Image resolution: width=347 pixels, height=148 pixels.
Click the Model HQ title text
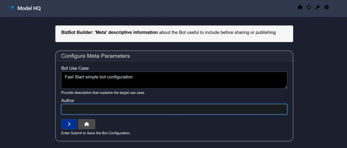[29, 8]
